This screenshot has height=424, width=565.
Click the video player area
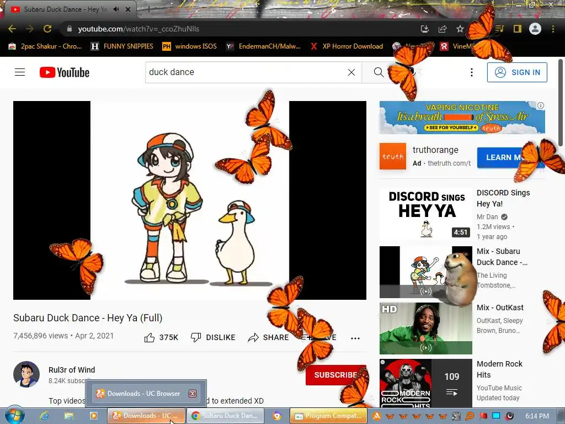pos(190,200)
